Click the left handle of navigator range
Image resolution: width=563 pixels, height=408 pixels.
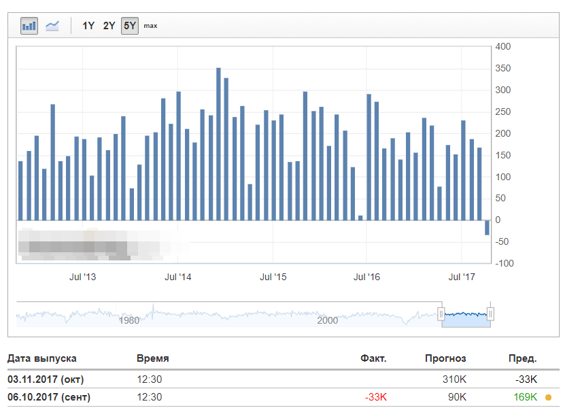441,313
